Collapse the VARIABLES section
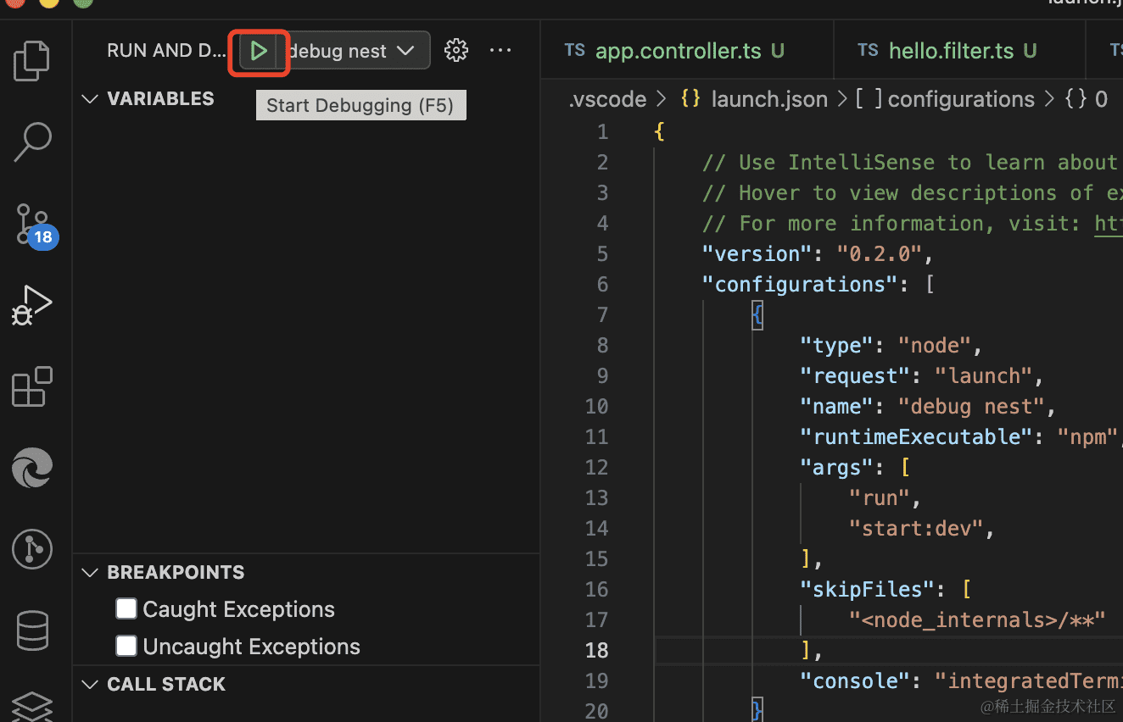 pos(90,99)
